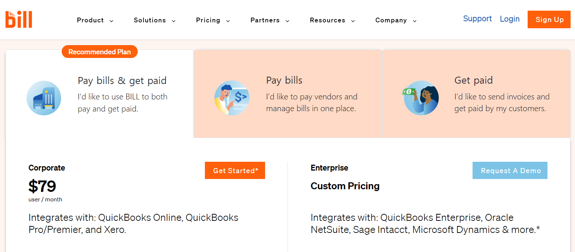Click the man with dollar screen icon
This screenshot has height=252, width=575.
point(232,98)
